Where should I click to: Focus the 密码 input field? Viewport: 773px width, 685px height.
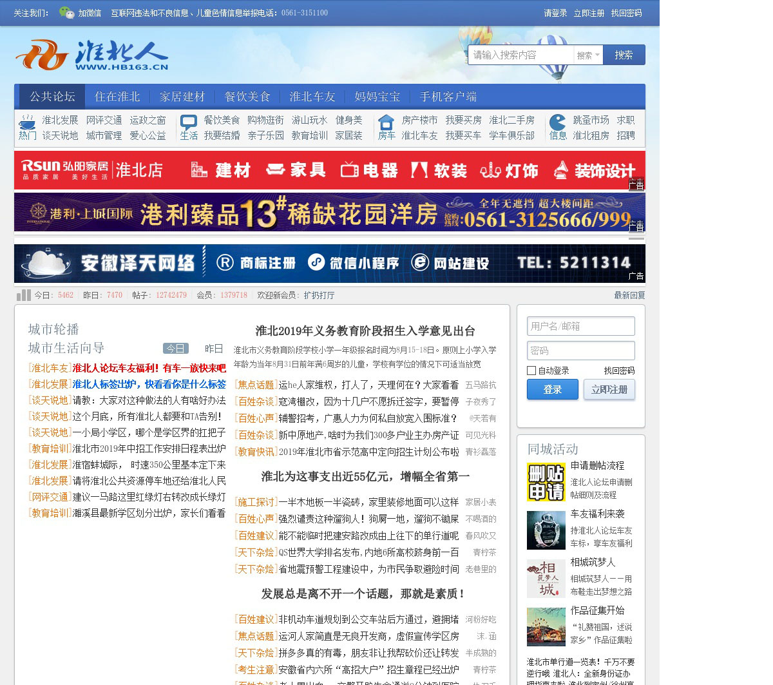581,351
